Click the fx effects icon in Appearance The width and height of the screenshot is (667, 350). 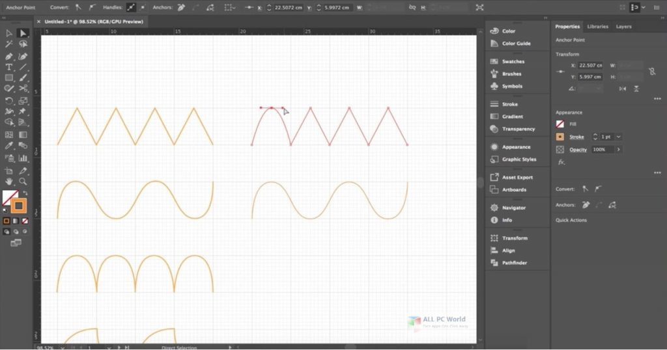pyautogui.click(x=561, y=162)
